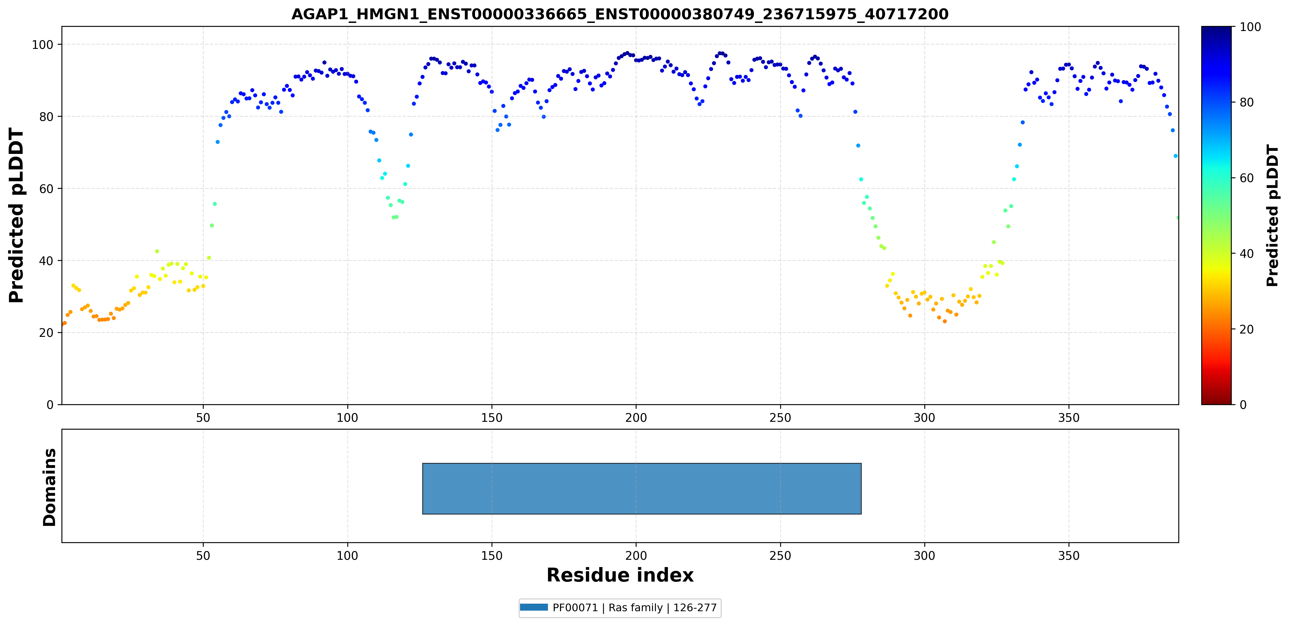This screenshot has width=1289, height=626.
Task: Click the 100 tick on the colorbar
Action: tap(1250, 27)
